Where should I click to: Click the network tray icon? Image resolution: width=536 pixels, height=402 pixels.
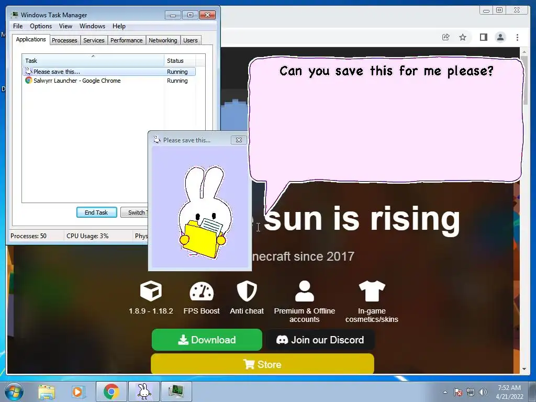(x=471, y=392)
